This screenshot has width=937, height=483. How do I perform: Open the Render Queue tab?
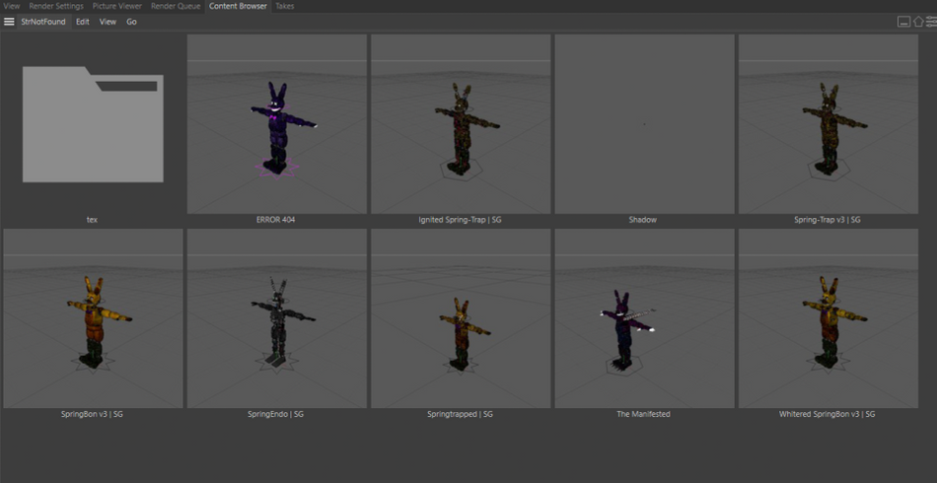(x=176, y=6)
